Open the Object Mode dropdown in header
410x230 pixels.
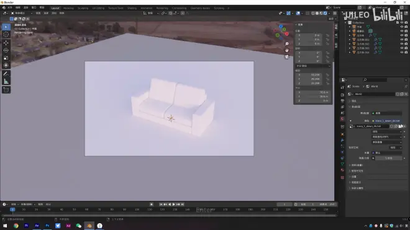coord(21,13)
